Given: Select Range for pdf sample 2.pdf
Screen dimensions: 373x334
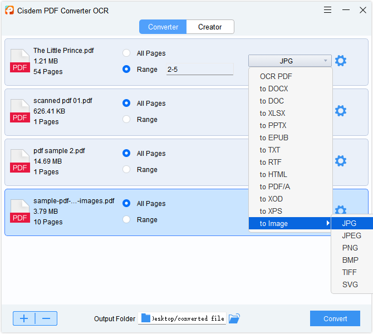Looking at the screenshot, I should click(x=126, y=169).
